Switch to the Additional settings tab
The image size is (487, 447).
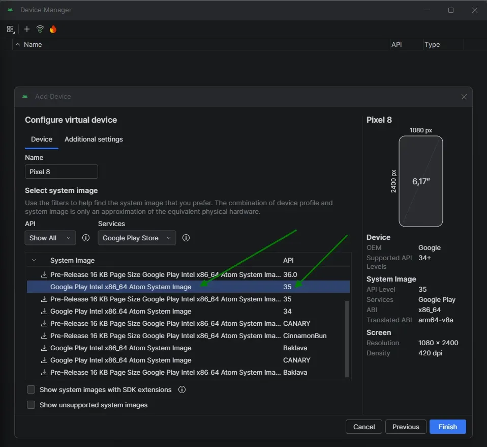(94, 139)
